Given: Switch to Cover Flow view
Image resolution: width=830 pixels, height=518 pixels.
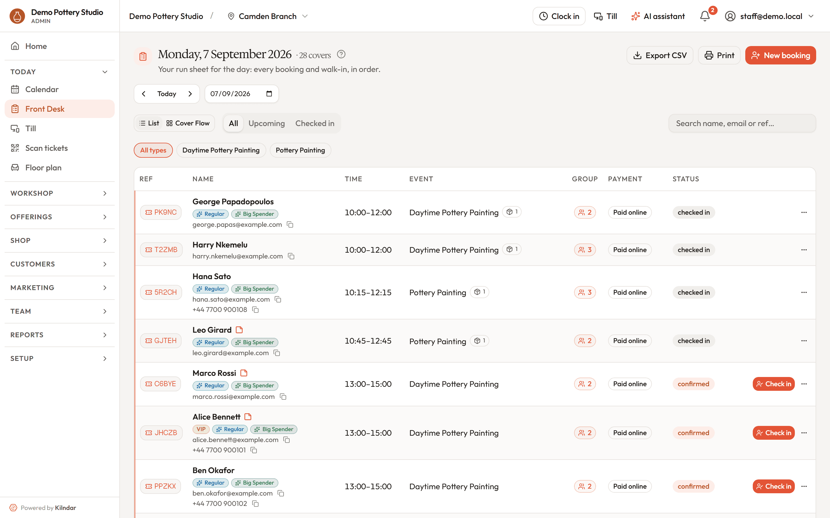Looking at the screenshot, I should coord(188,123).
